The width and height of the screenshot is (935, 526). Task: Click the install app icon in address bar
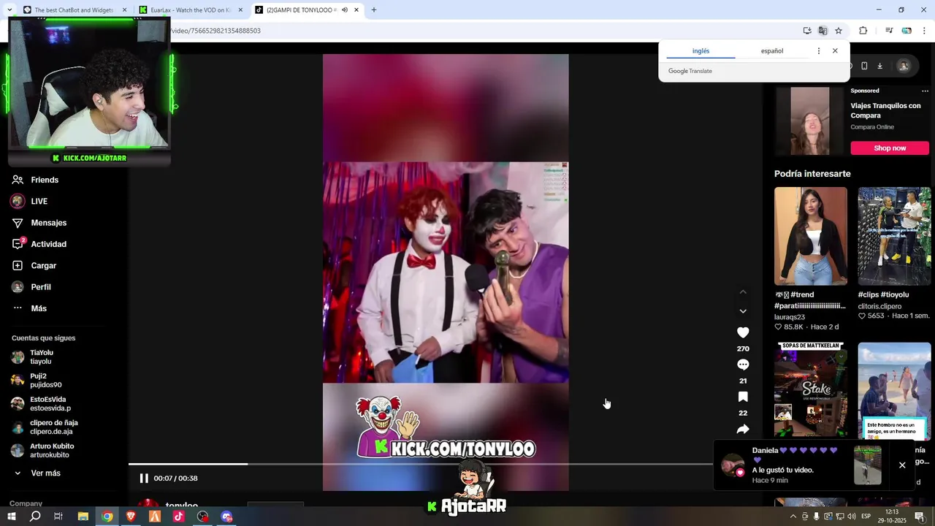(807, 31)
